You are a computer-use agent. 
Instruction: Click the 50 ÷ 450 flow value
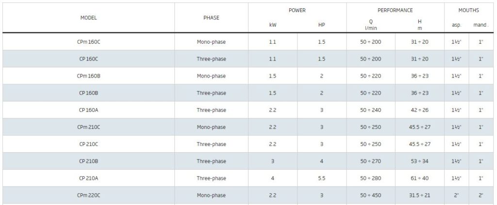370,195
